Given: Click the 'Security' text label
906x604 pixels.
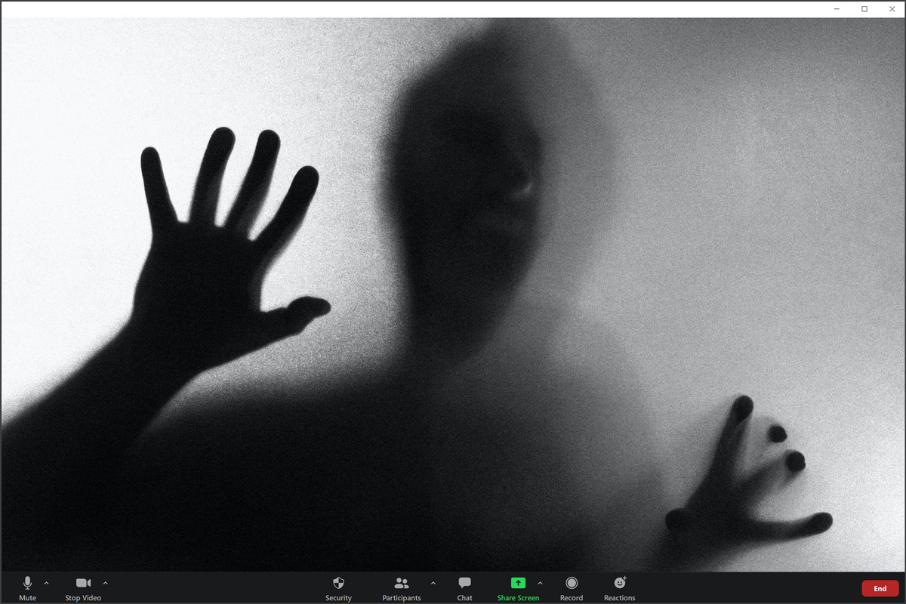Looking at the screenshot, I should point(338,598).
